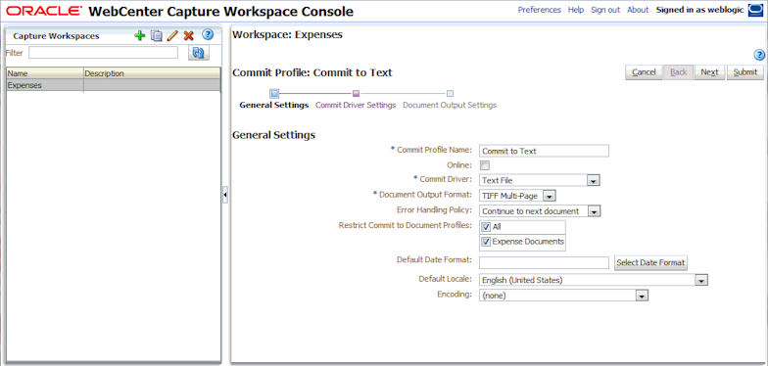Click the Select Date Format button

click(650, 262)
